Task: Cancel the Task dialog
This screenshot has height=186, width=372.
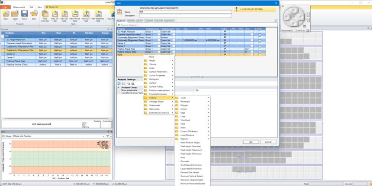Action: pos(268,142)
